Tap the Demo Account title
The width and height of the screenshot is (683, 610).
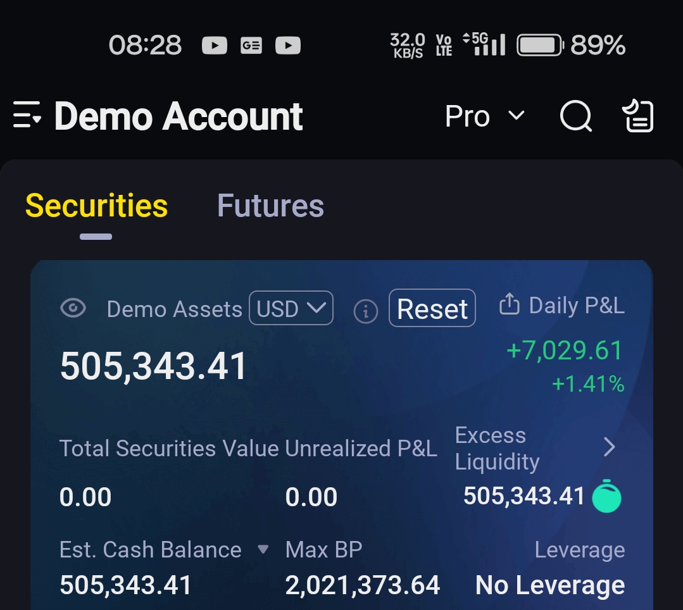(179, 116)
